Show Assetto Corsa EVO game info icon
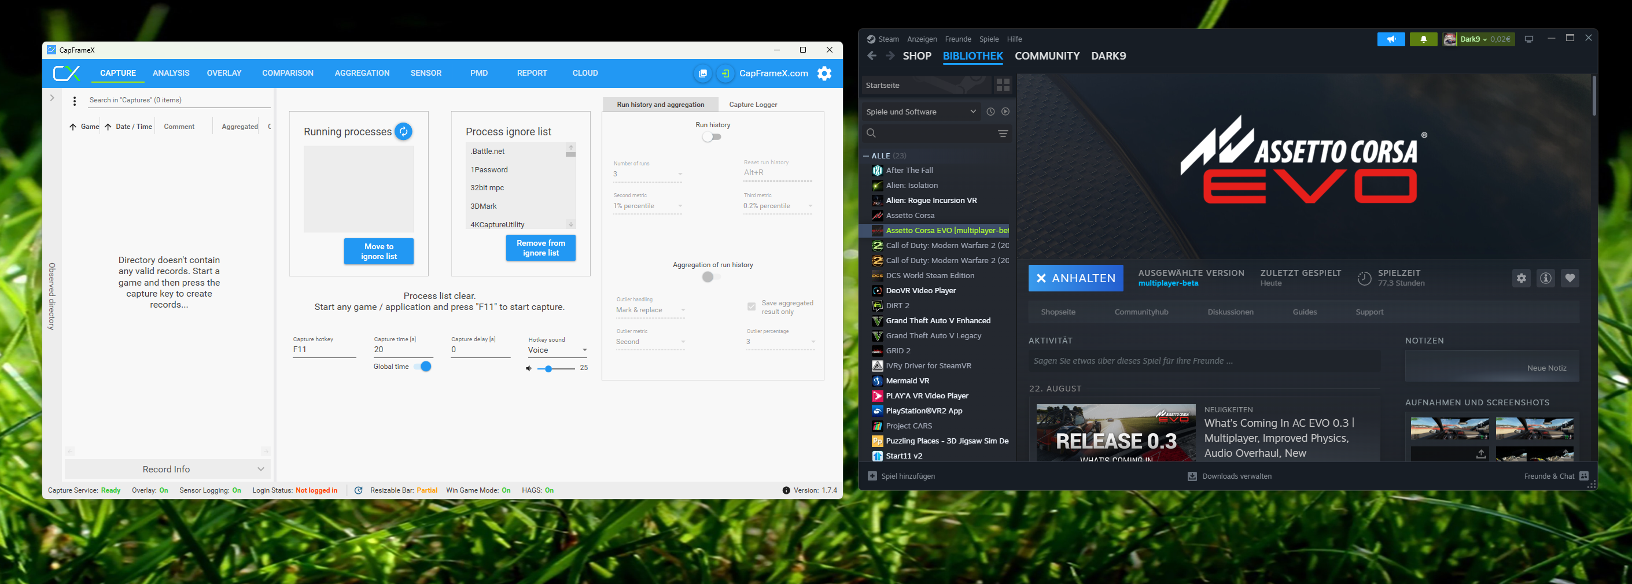The height and width of the screenshot is (584, 1632). click(1546, 278)
